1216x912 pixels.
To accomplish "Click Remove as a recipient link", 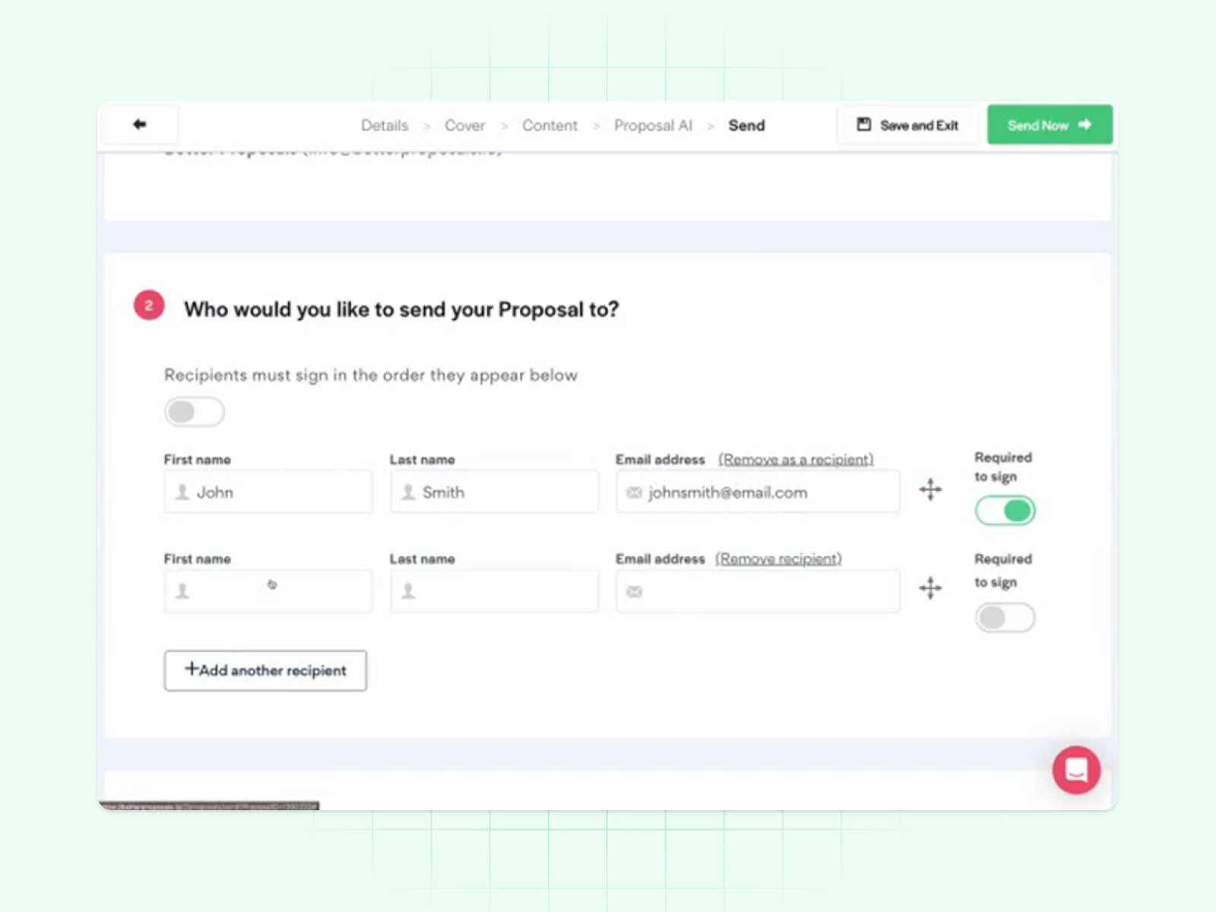I will pos(796,459).
